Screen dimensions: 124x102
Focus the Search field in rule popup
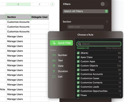point(99,44)
